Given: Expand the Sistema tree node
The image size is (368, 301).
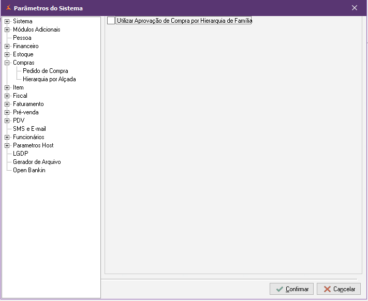Looking at the screenshot, I should [x=7, y=22].
